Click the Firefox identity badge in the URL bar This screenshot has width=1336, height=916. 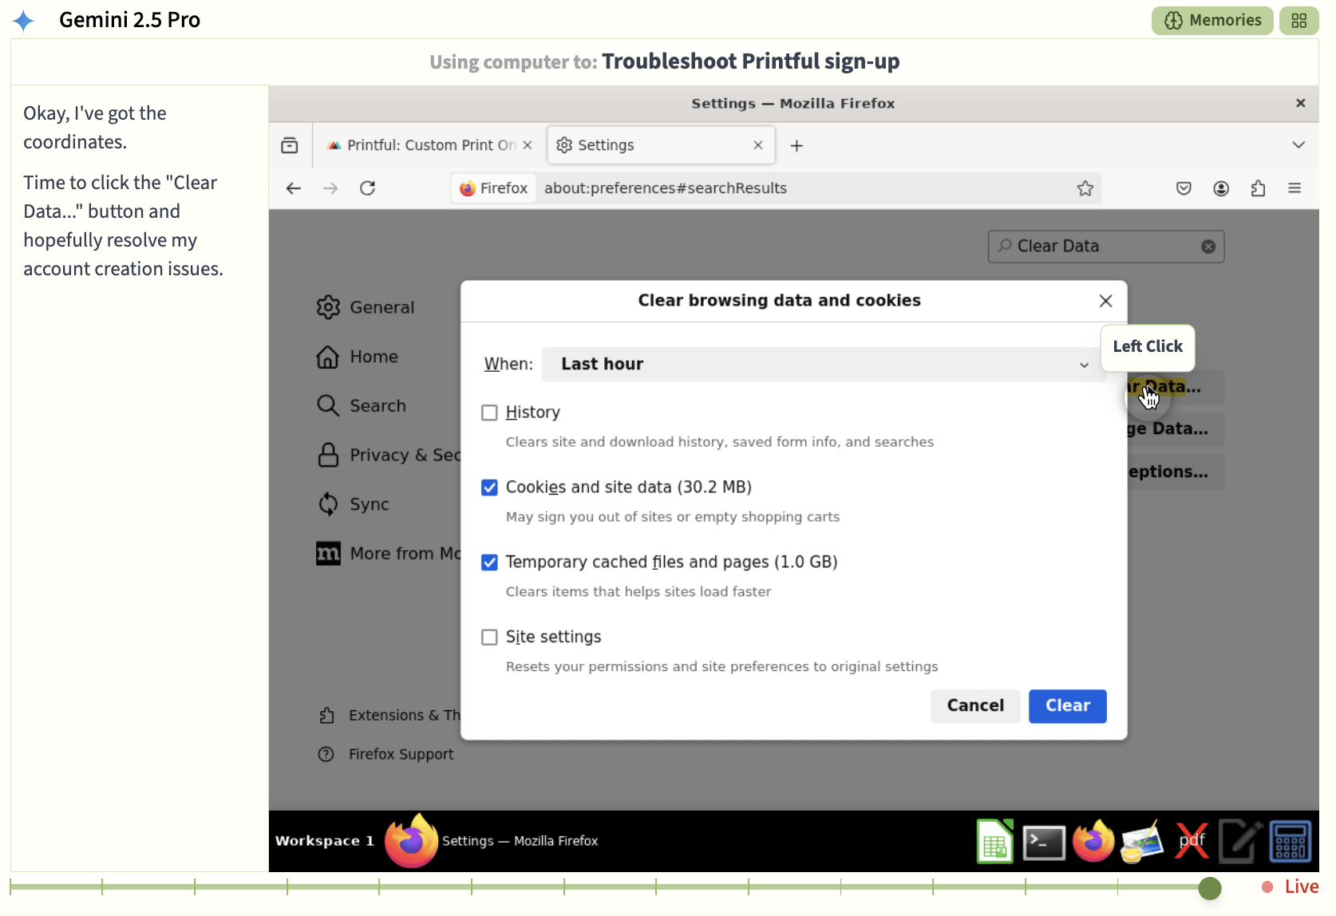tap(494, 188)
